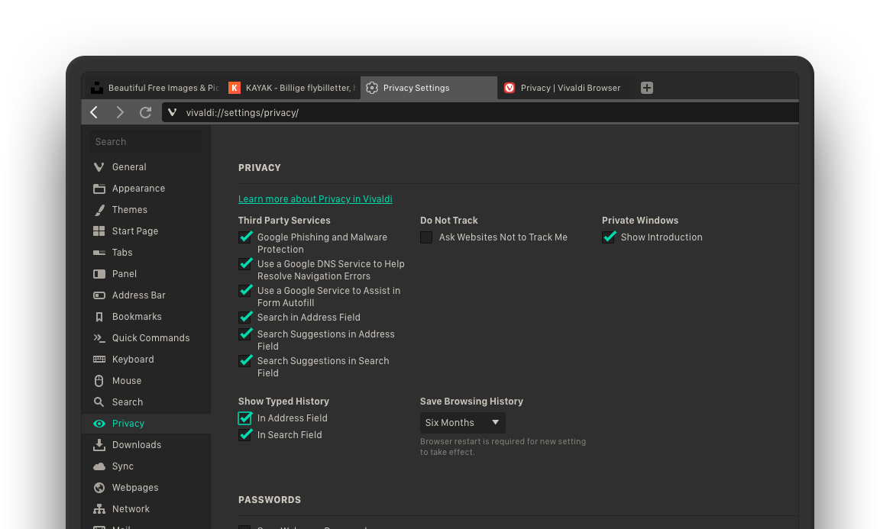Open the Save Browsing History dropdown
880x529 pixels.
[x=461, y=422]
